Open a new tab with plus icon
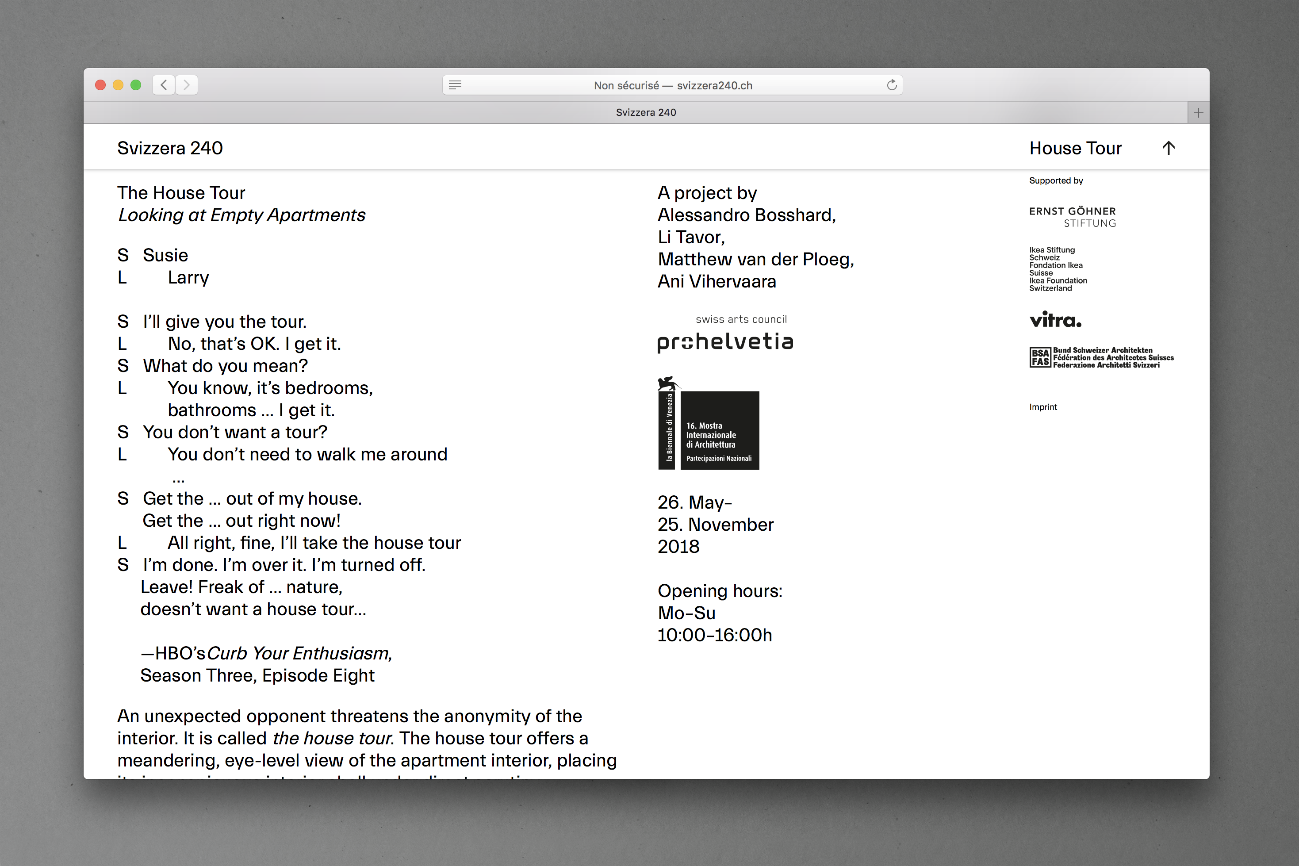Viewport: 1299px width, 866px height. [1198, 113]
